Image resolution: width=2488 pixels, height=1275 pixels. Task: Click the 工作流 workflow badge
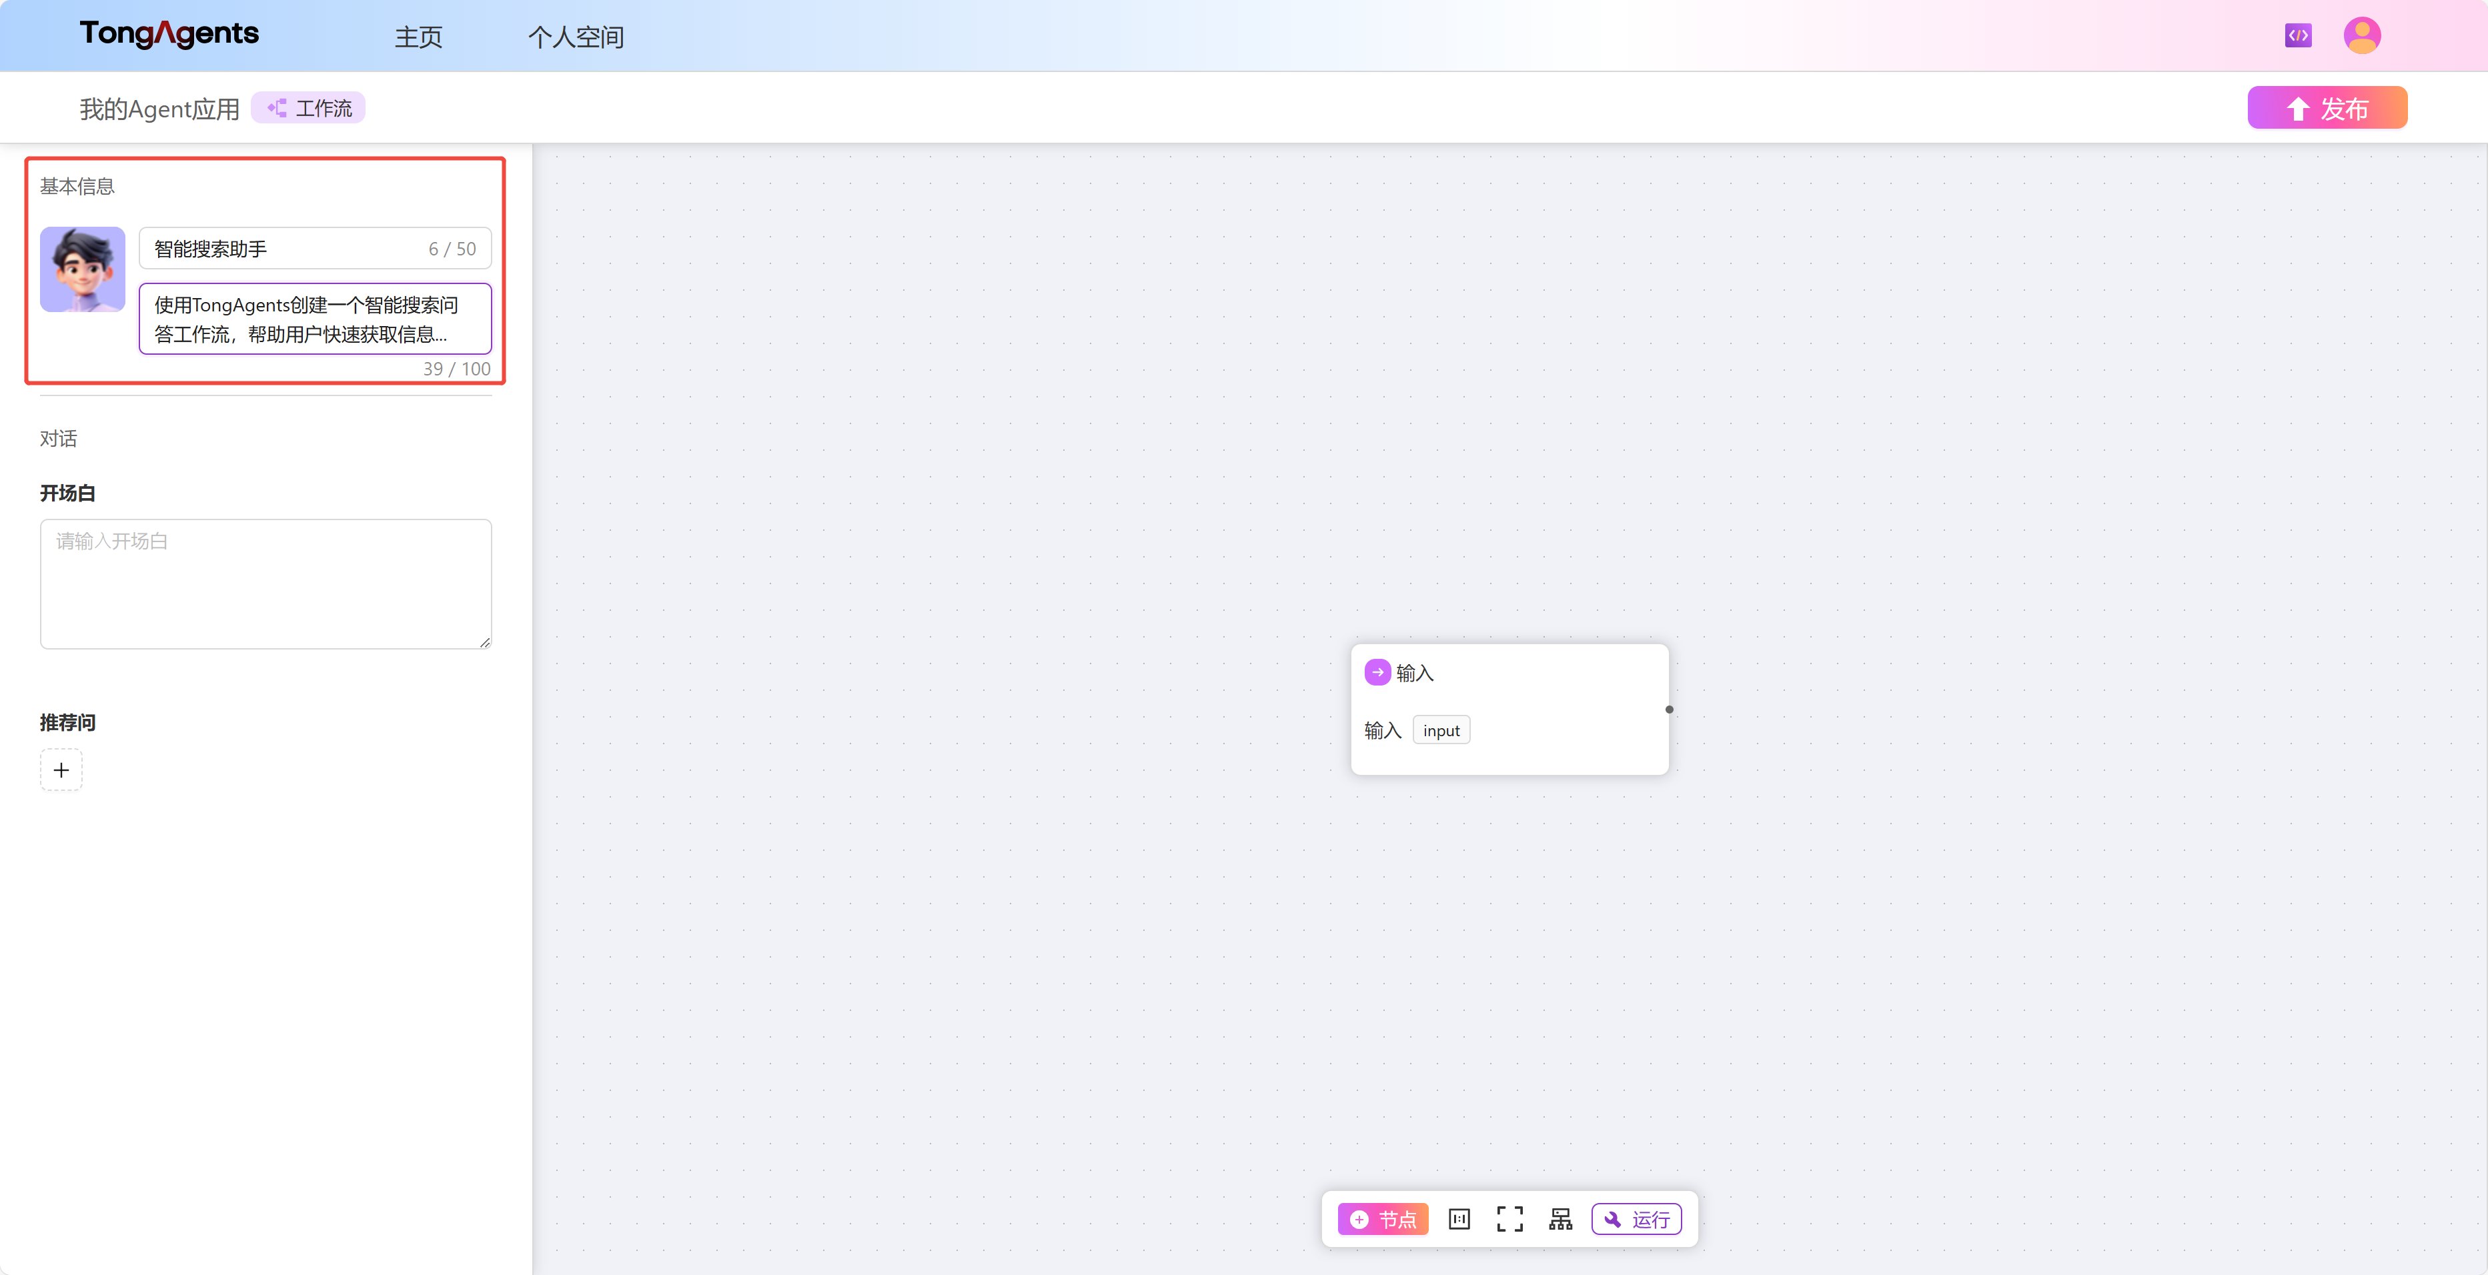[x=309, y=108]
